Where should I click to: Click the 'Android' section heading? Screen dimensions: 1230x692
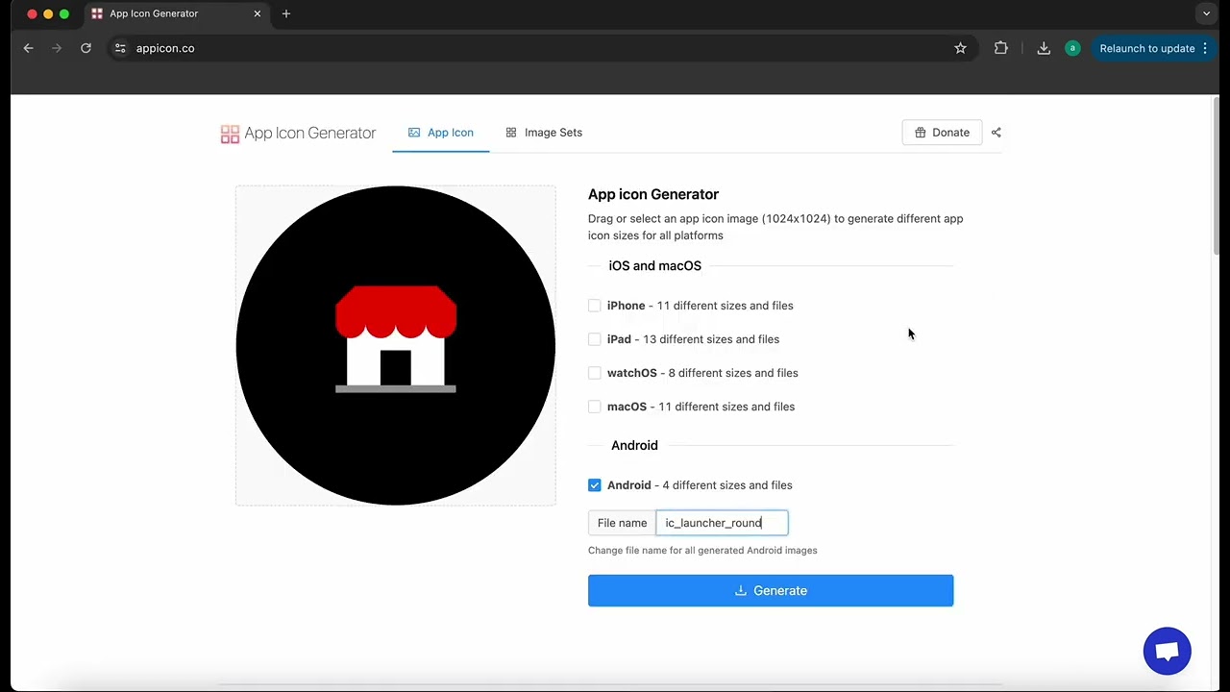[634, 446]
